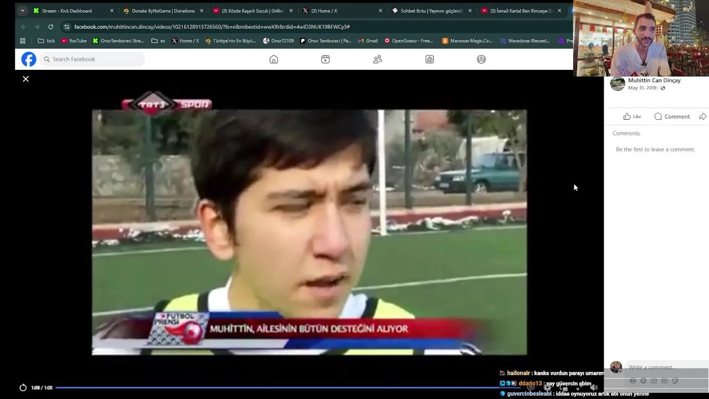Click chat username hailonair
The image size is (709, 399).
point(518,374)
